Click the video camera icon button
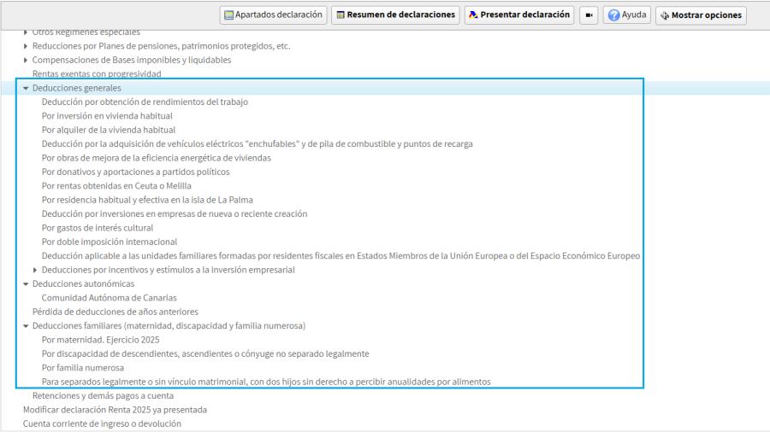Screen dimensions: 770x432 click(589, 15)
